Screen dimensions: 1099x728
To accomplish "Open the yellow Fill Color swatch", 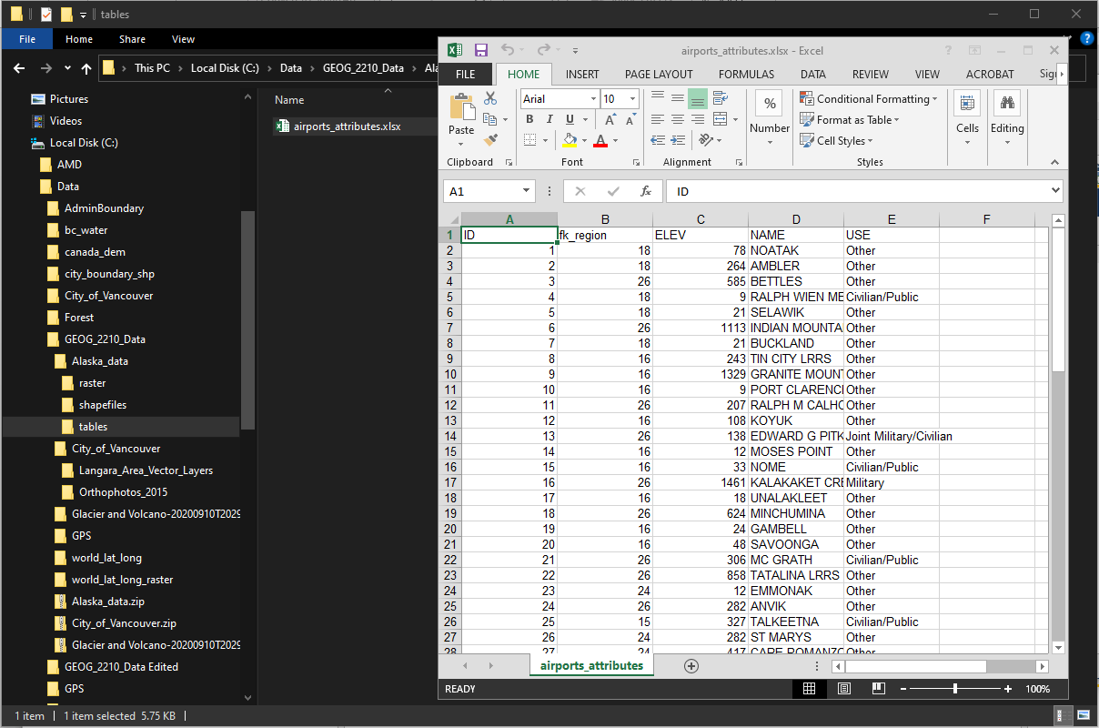I will [569, 140].
